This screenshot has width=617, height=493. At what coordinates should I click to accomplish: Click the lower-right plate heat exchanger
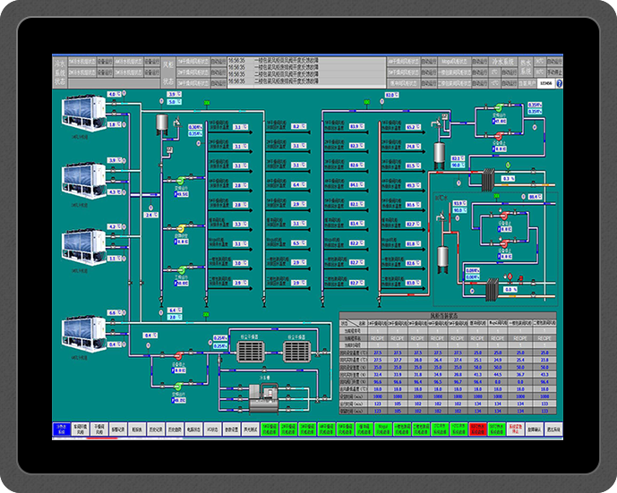pos(488,289)
